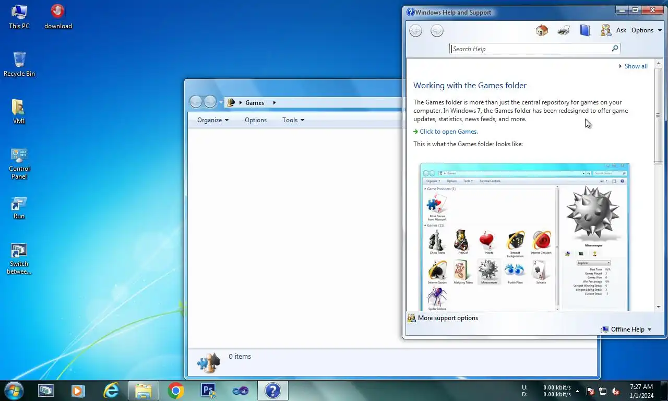Image resolution: width=668 pixels, height=401 pixels.
Task: Show hidden tray icons arrow
Action: coord(577,391)
